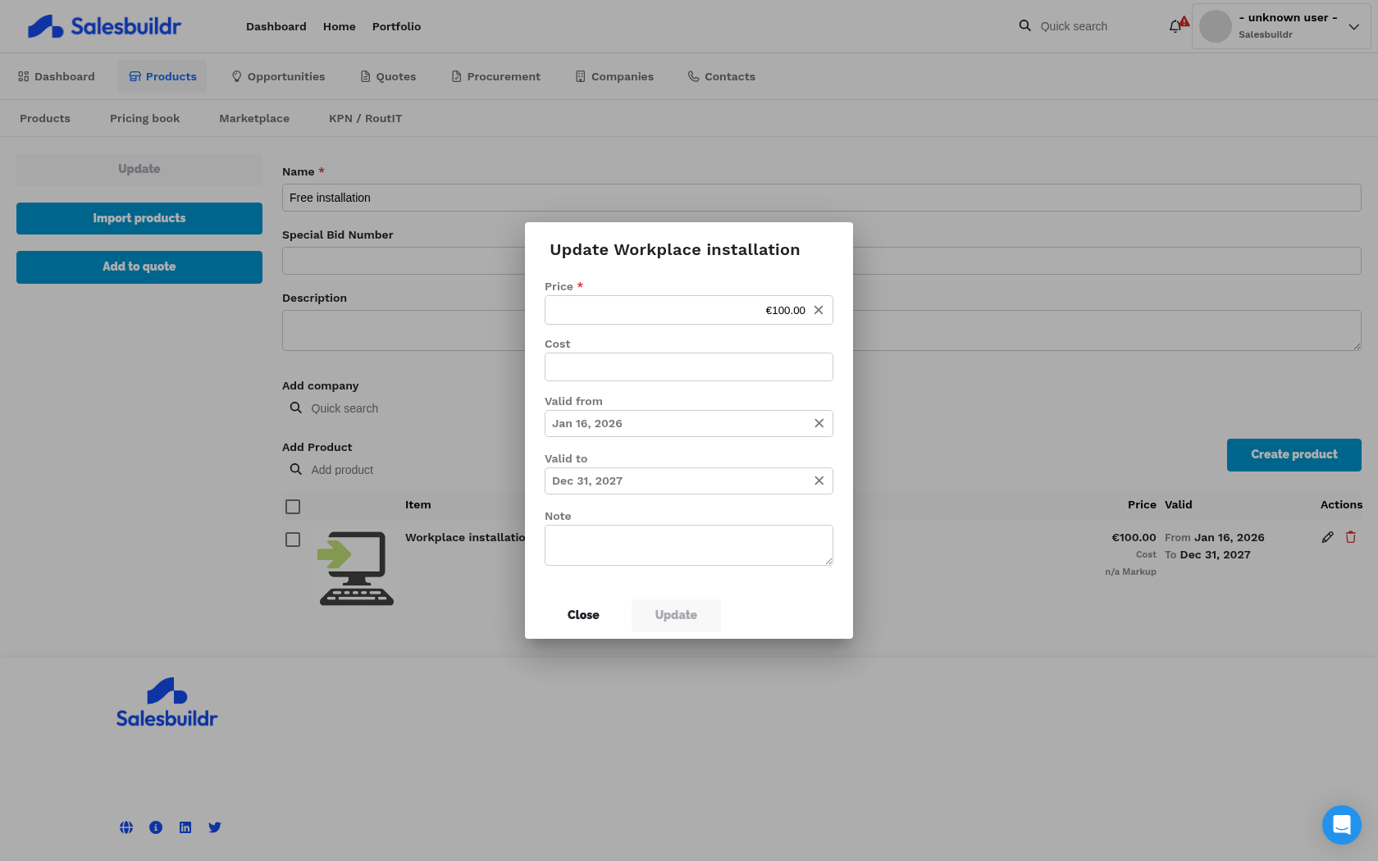Click into the Note textarea
The height and width of the screenshot is (861, 1378).
point(689,545)
